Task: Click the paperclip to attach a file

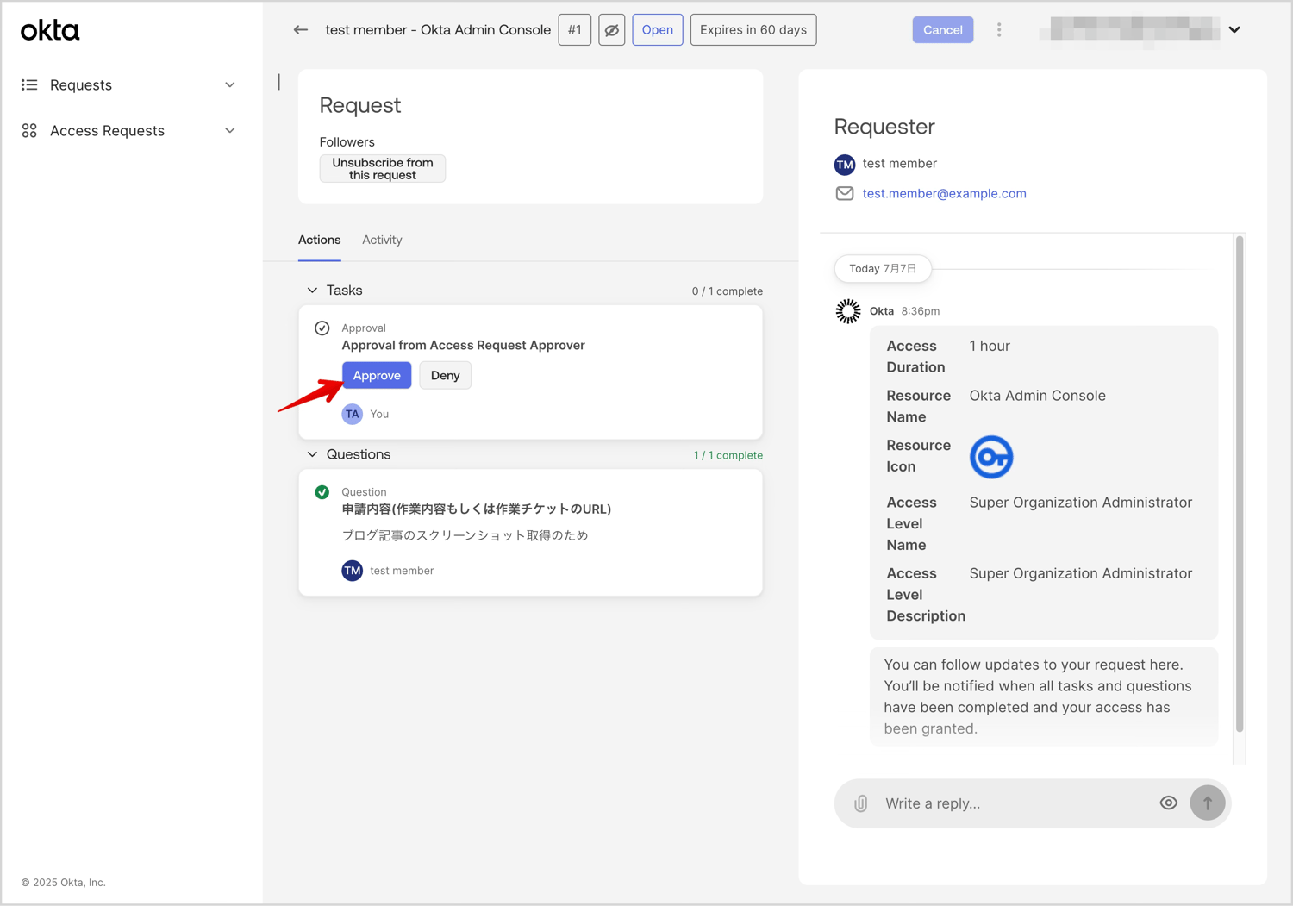Action: [860, 803]
